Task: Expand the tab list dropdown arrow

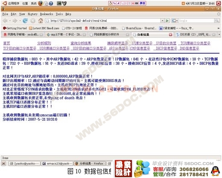Action: coord(219,35)
